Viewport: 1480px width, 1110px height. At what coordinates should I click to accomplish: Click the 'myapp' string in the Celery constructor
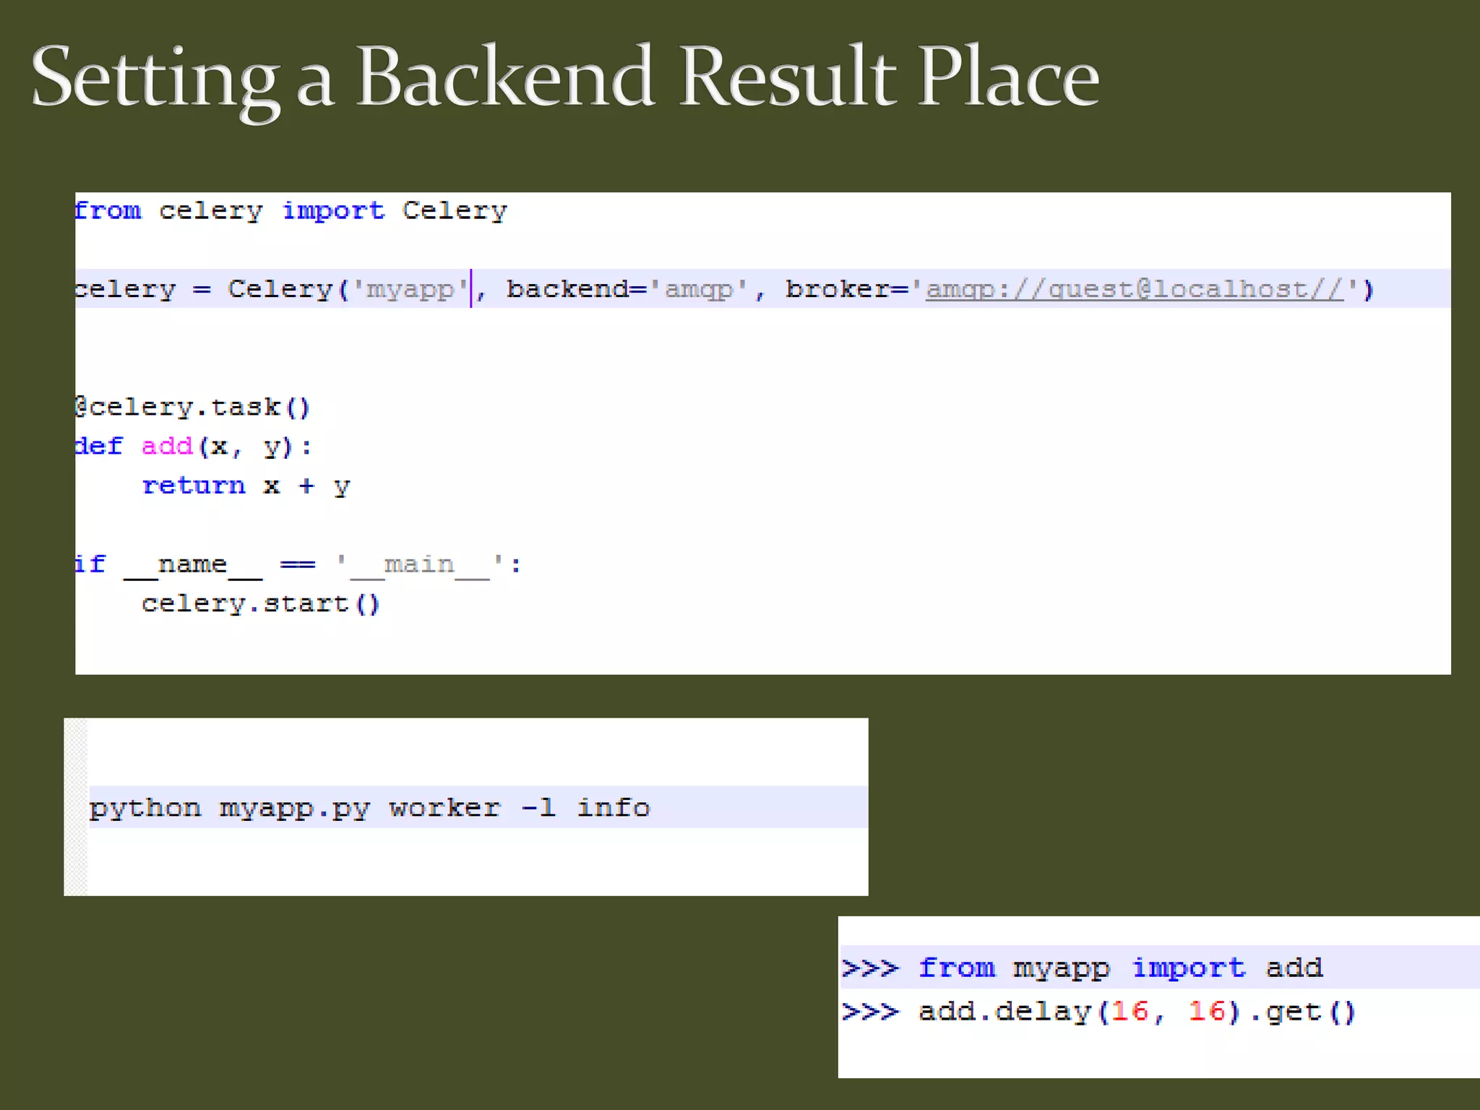pyautogui.click(x=410, y=290)
